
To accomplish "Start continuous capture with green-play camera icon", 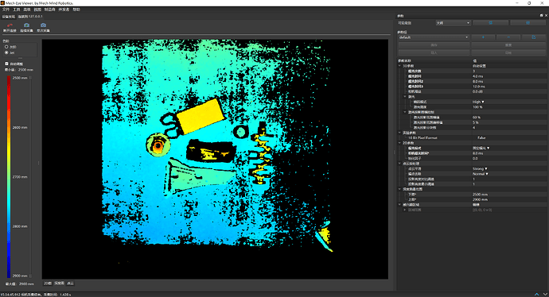I will (26, 25).
